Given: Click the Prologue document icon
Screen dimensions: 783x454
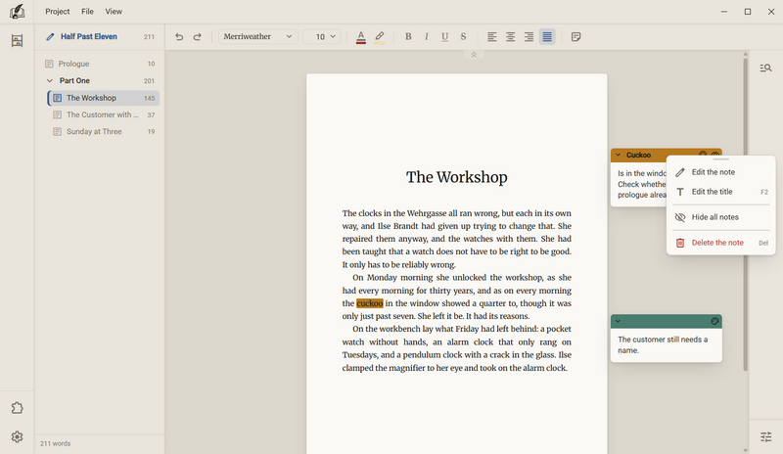Looking at the screenshot, I should tap(49, 64).
